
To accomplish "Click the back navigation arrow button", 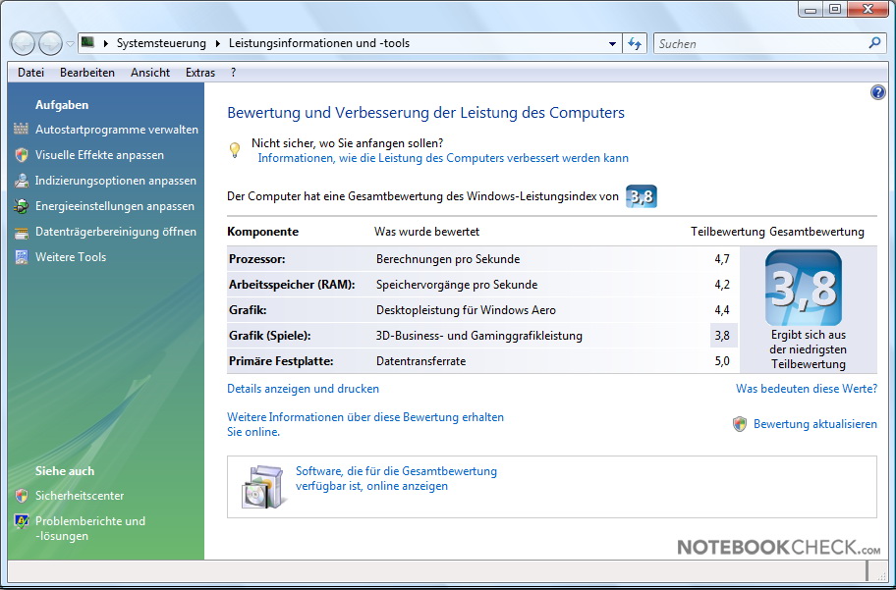I will tap(23, 43).
